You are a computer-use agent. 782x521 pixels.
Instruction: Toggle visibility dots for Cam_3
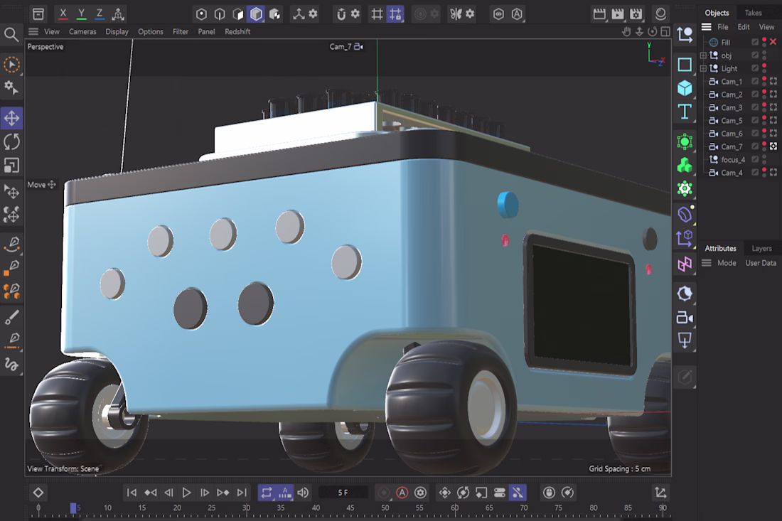click(764, 107)
